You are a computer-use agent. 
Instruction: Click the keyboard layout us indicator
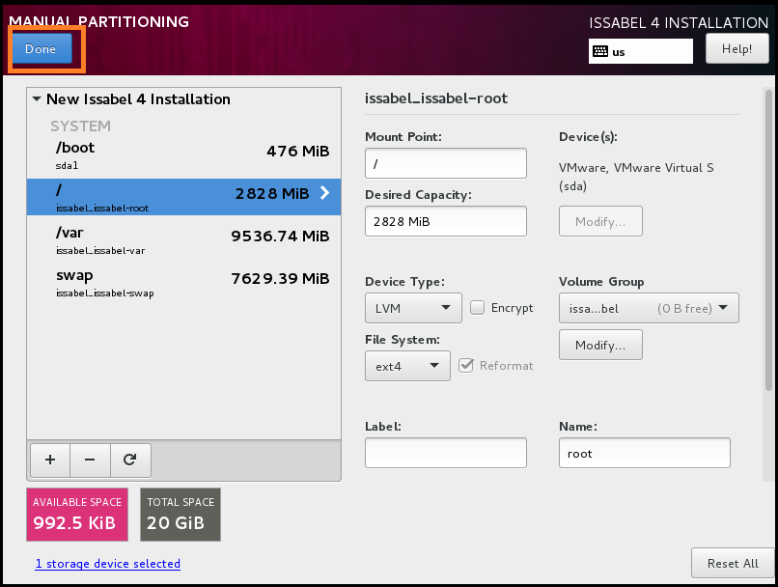pyautogui.click(x=640, y=51)
